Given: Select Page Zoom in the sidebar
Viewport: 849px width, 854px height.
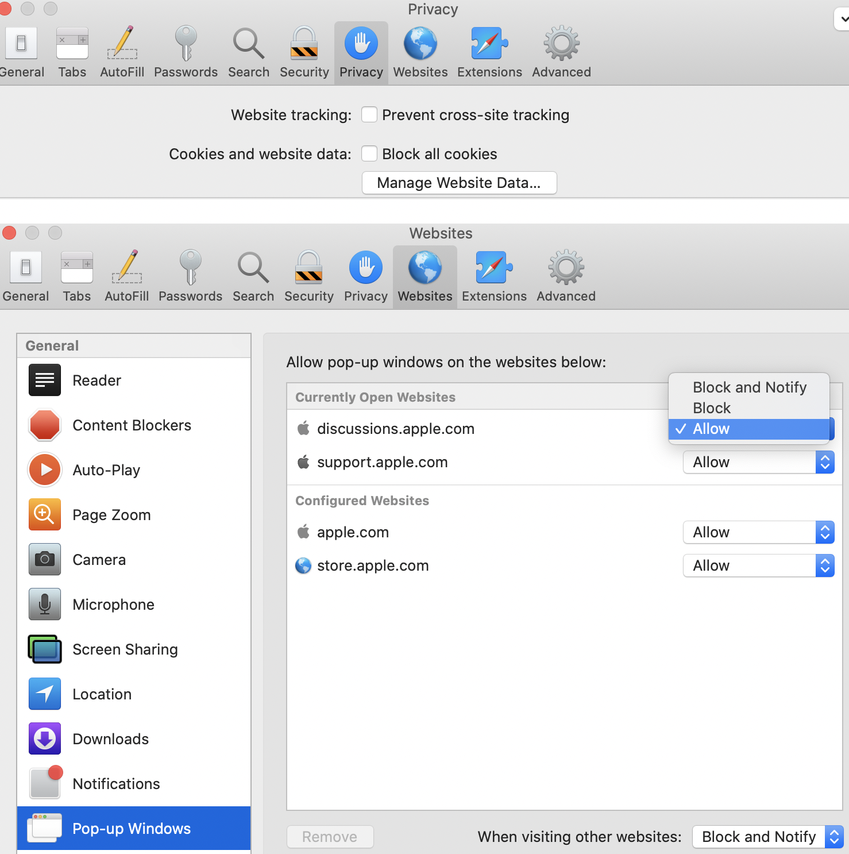Looking at the screenshot, I should tap(134, 515).
